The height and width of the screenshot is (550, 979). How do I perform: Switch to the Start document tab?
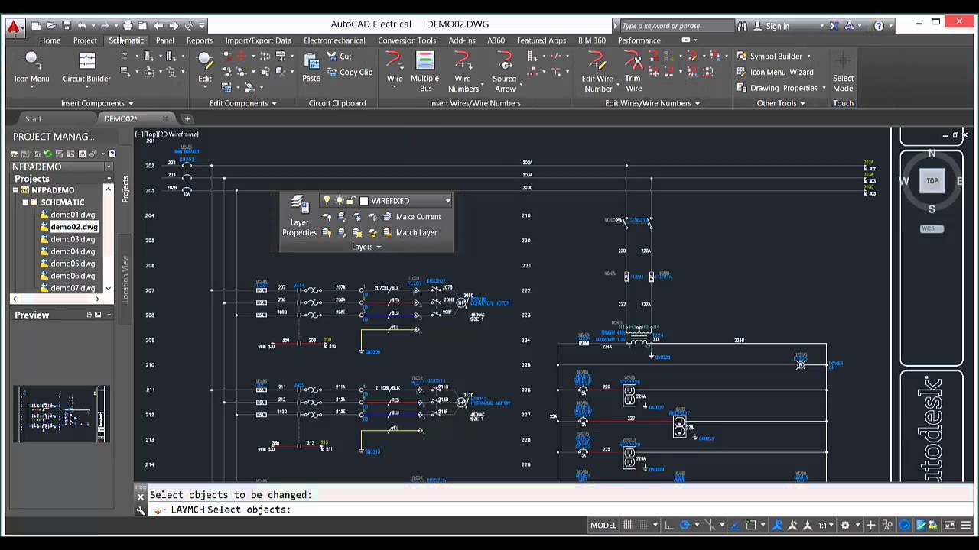point(34,118)
